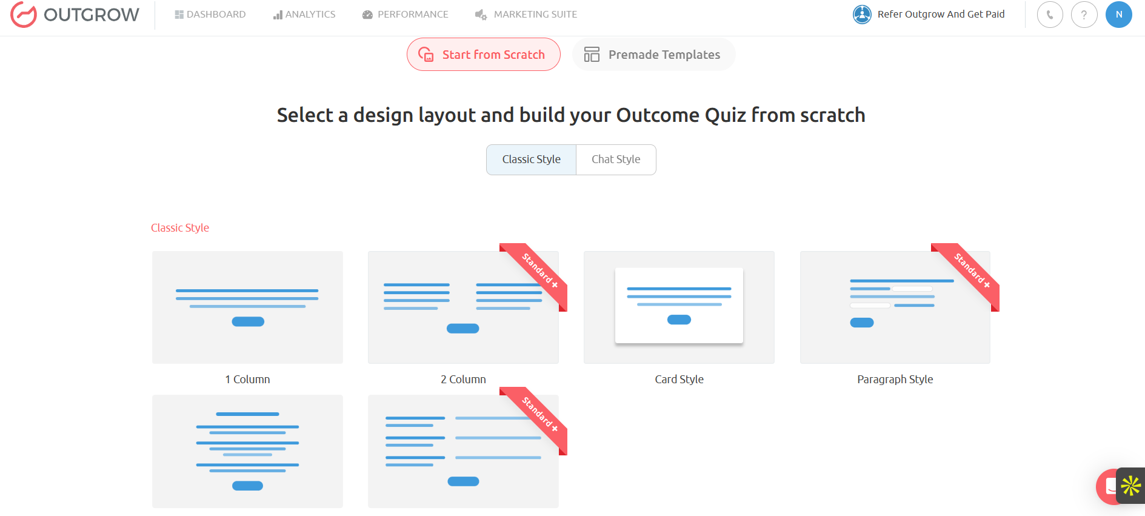Click the yellow starburst widget icon
Viewport: 1145px width, 516px height.
tap(1131, 486)
